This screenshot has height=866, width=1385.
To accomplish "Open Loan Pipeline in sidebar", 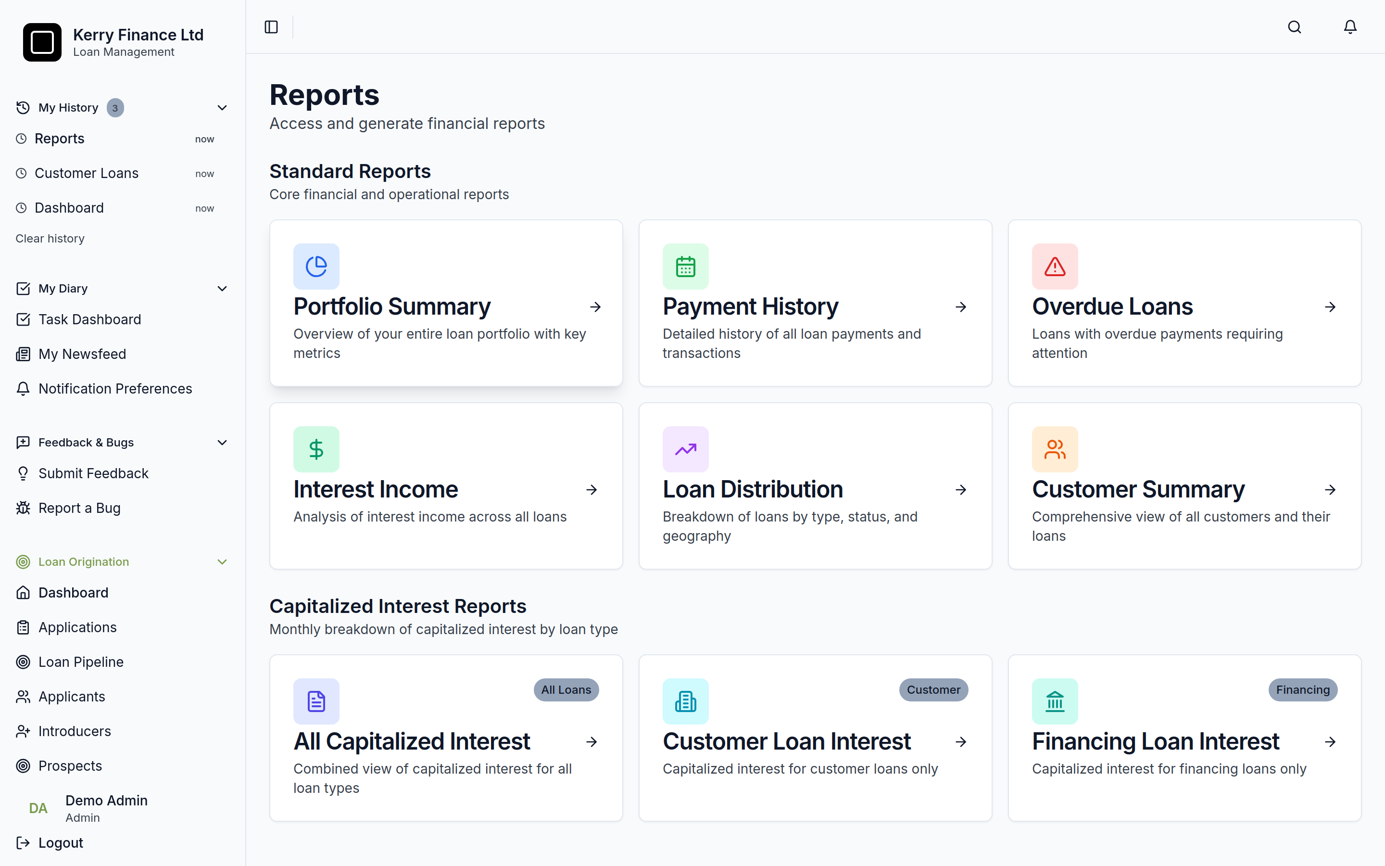I will coord(122,662).
